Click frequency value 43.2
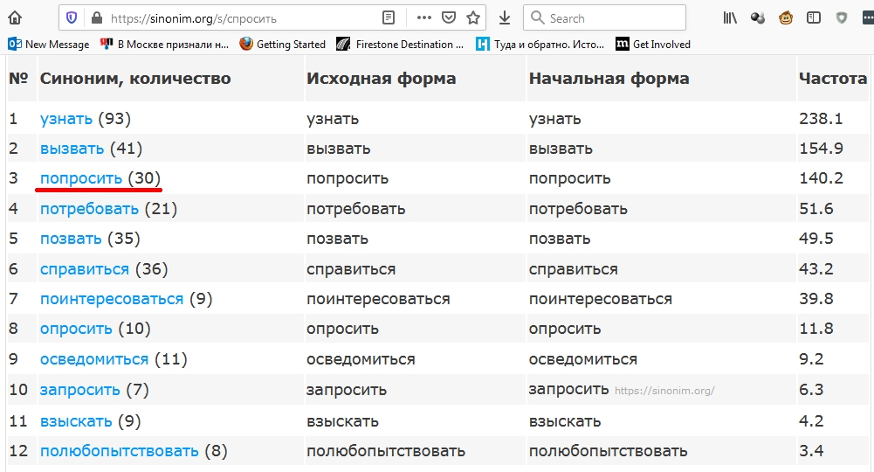The width and height of the screenshot is (874, 472). click(x=816, y=269)
